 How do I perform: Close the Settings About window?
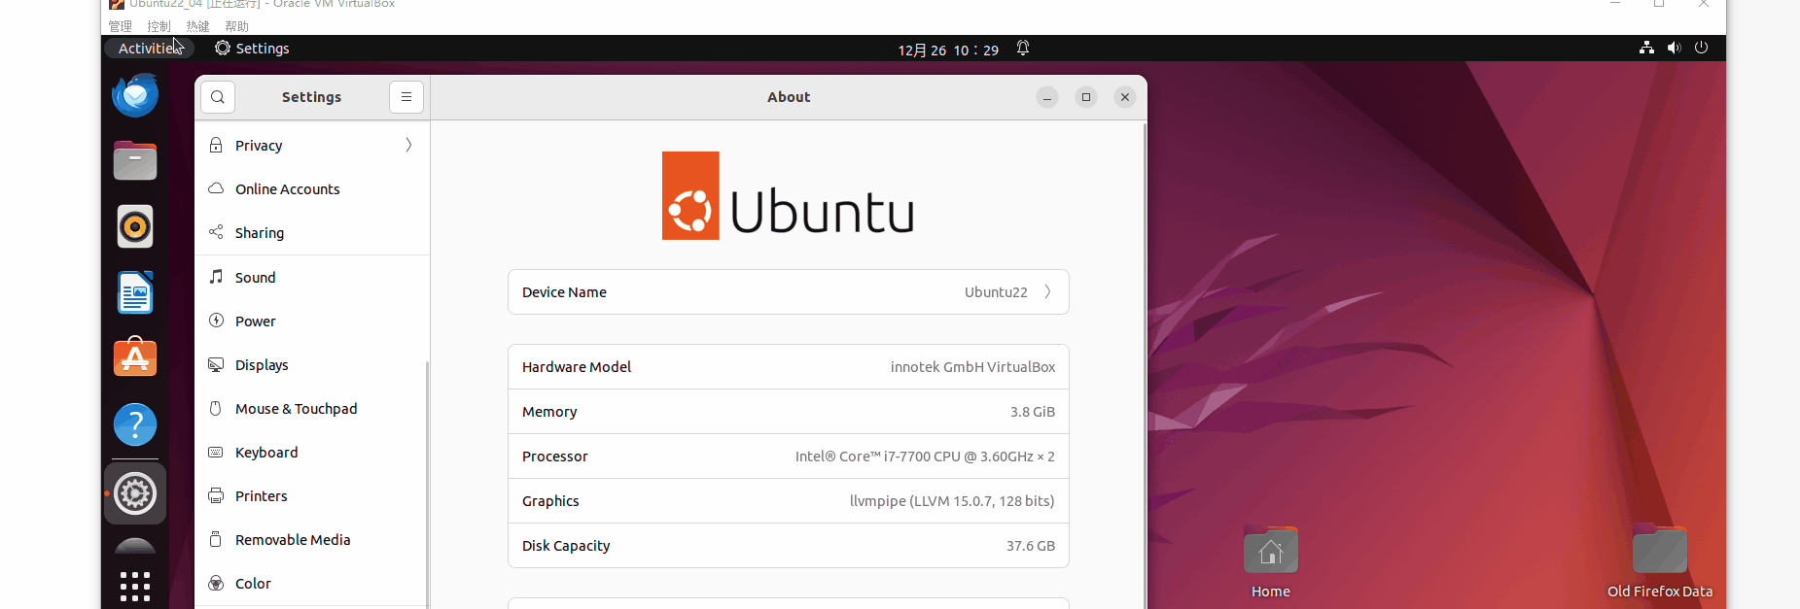click(1125, 97)
